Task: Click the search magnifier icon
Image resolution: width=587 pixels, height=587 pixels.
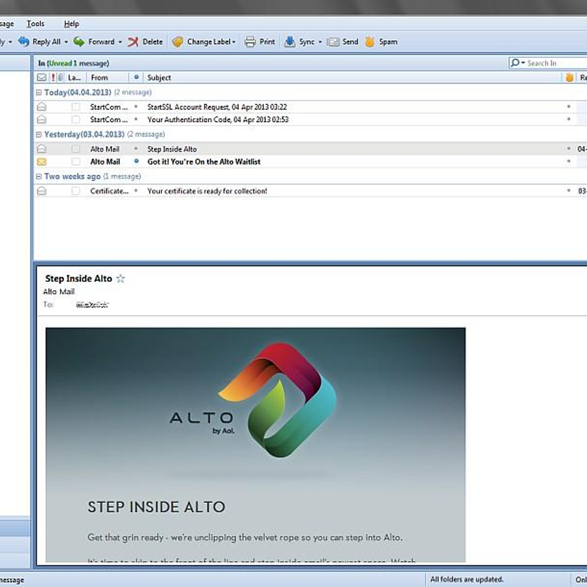Action: pos(515,63)
